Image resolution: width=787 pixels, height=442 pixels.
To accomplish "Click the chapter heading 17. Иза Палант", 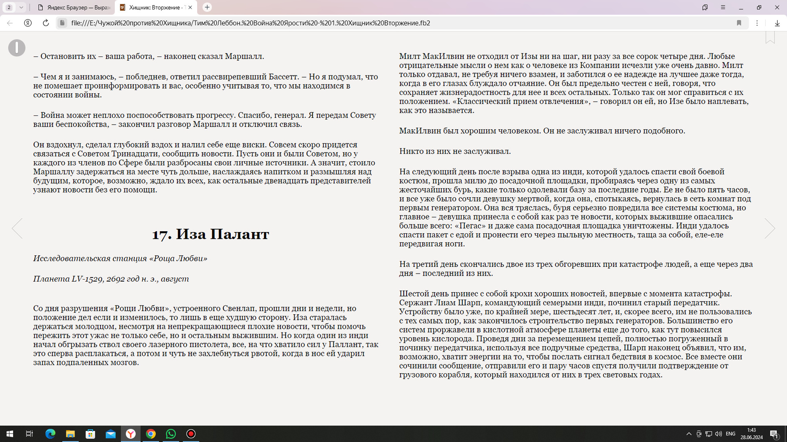I will click(211, 234).
